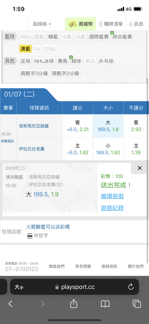Pick spread 主 −6.0, 1.82
The height and width of the screenshot is (324, 149).
coord(78,149)
